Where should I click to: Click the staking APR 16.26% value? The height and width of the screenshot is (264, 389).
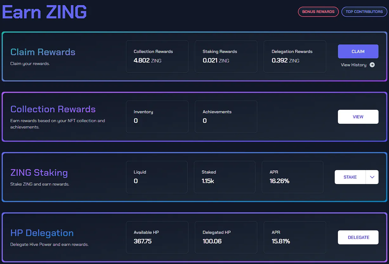click(280, 181)
